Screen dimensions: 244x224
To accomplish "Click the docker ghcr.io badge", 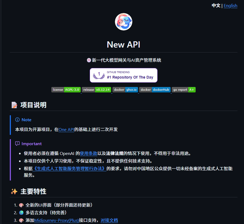I will pos(125,90).
